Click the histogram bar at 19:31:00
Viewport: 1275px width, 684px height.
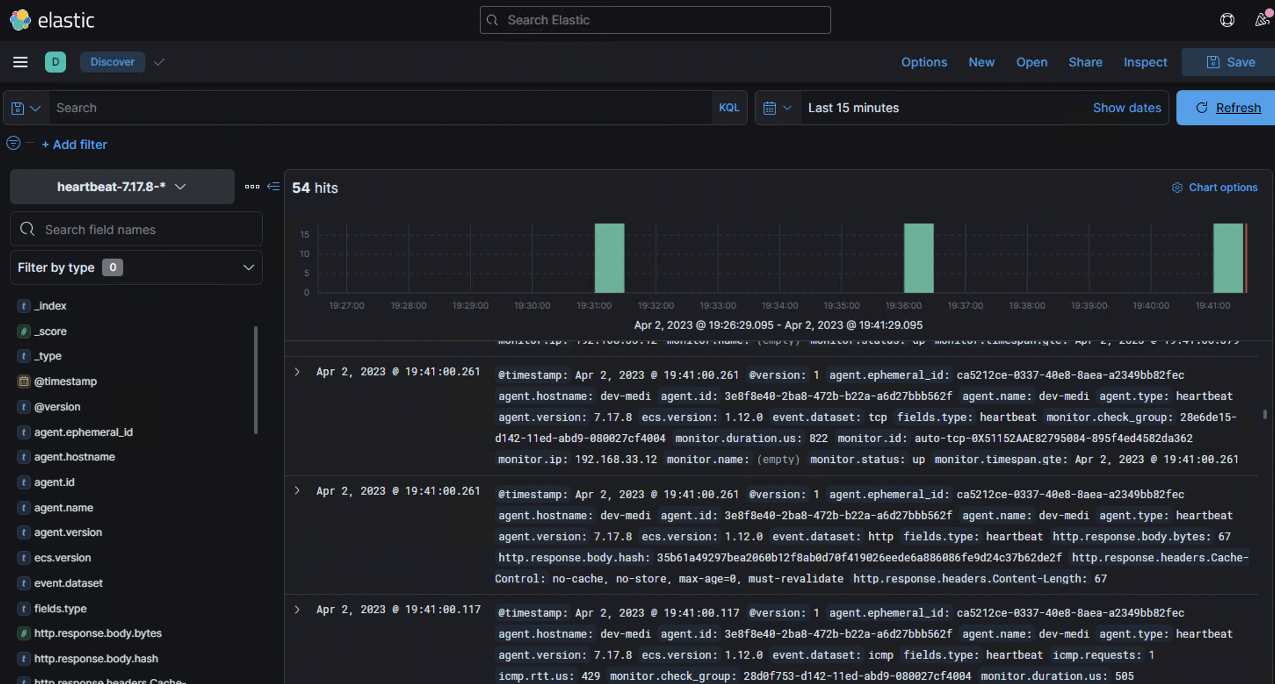point(609,258)
